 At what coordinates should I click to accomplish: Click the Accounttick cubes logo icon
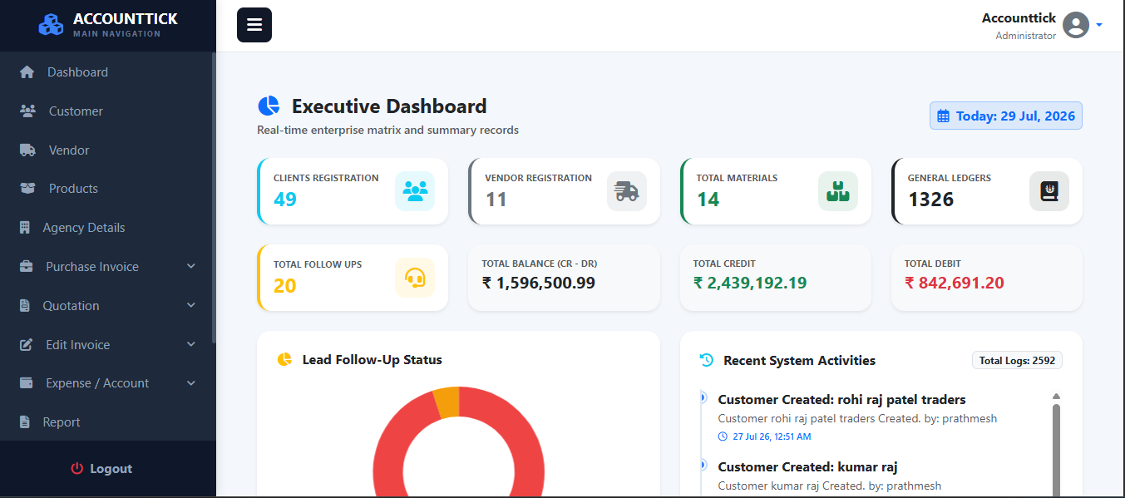click(51, 25)
